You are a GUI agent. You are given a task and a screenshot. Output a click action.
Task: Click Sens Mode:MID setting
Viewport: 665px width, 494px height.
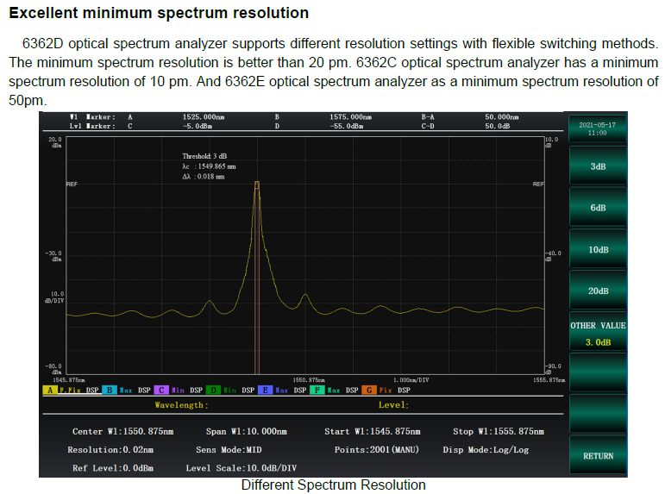(229, 449)
